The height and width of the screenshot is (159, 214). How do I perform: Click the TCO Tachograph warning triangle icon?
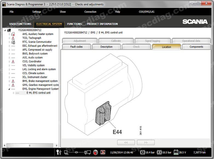coord(13,38)
